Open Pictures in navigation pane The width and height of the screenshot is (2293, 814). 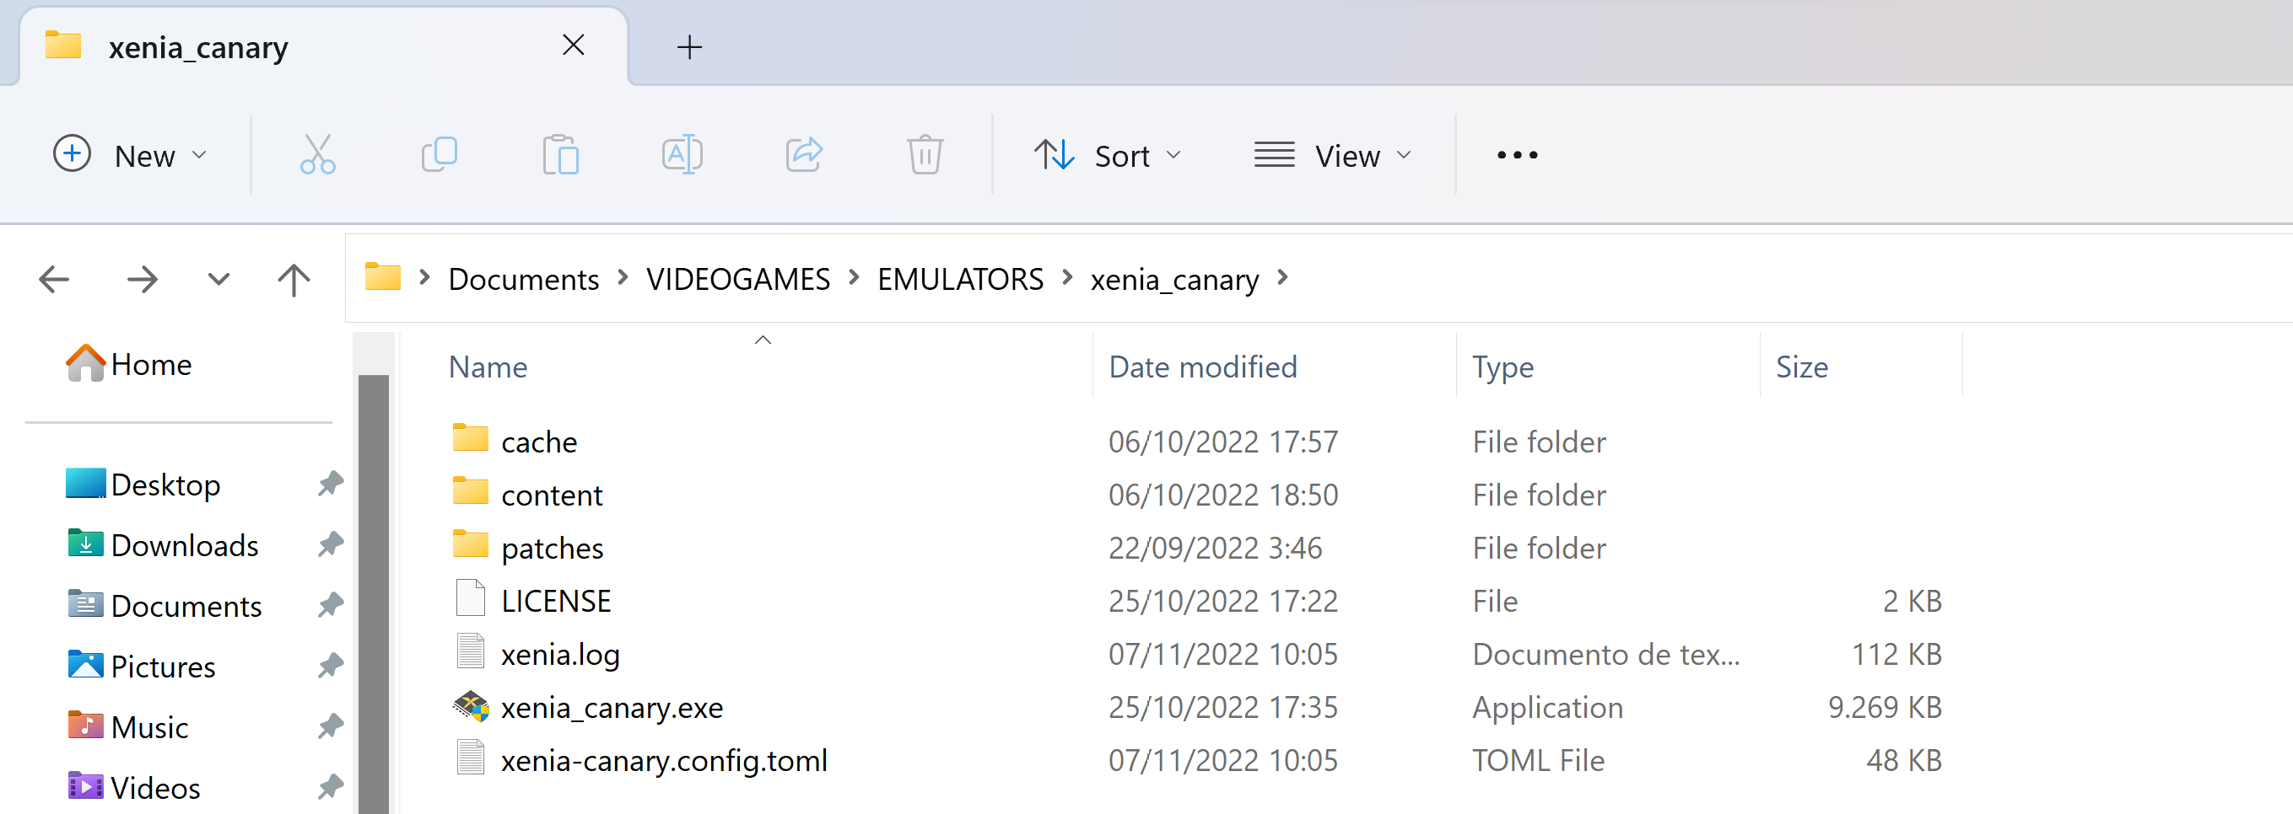point(141,667)
